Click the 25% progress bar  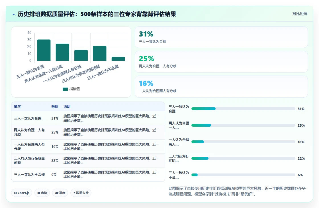pyautogui.click(x=243, y=125)
